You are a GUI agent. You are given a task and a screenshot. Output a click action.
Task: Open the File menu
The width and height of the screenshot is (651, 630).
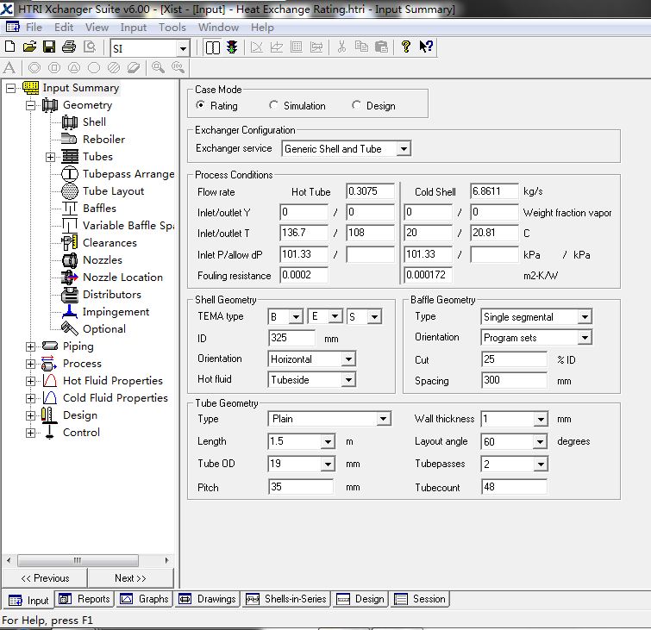click(x=34, y=28)
